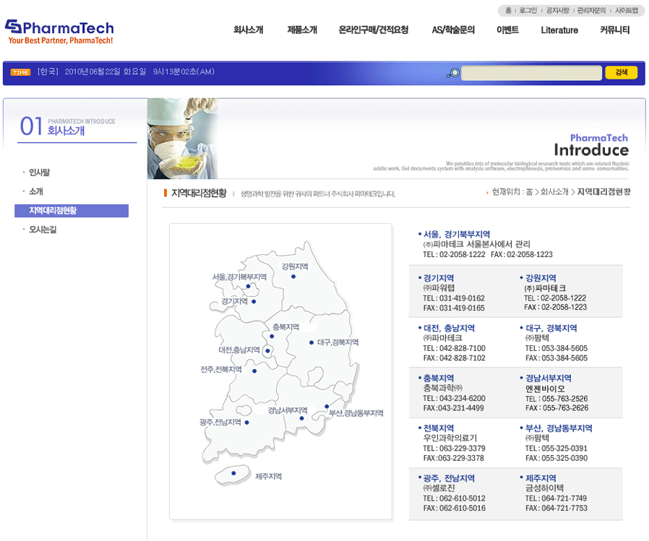Open the 커뮤니티 menu
This screenshot has height=541, width=649.
click(x=614, y=30)
